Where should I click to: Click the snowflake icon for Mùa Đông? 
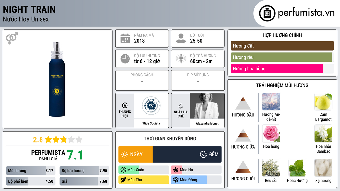176,180
